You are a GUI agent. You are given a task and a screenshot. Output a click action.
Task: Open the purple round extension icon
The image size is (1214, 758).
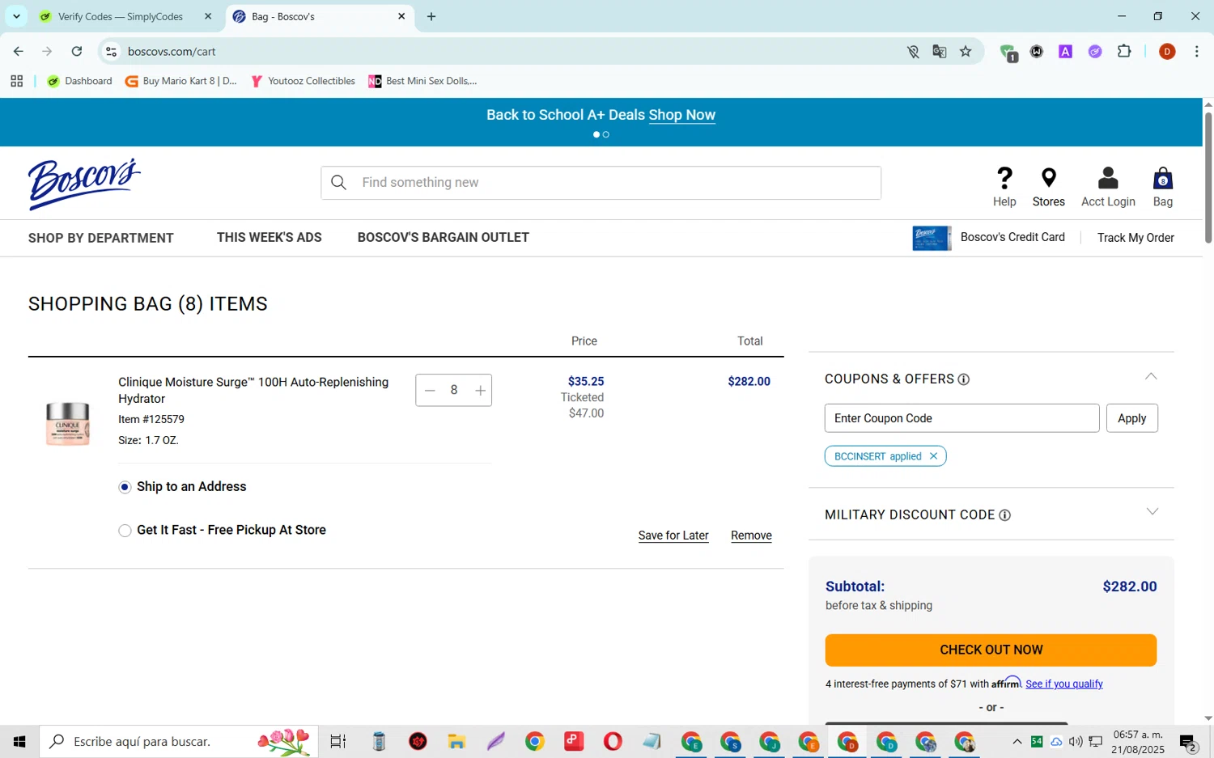[x=1095, y=52]
